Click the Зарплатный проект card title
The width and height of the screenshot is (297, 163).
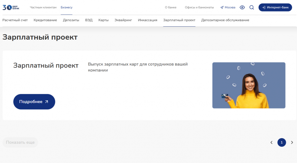point(46,66)
